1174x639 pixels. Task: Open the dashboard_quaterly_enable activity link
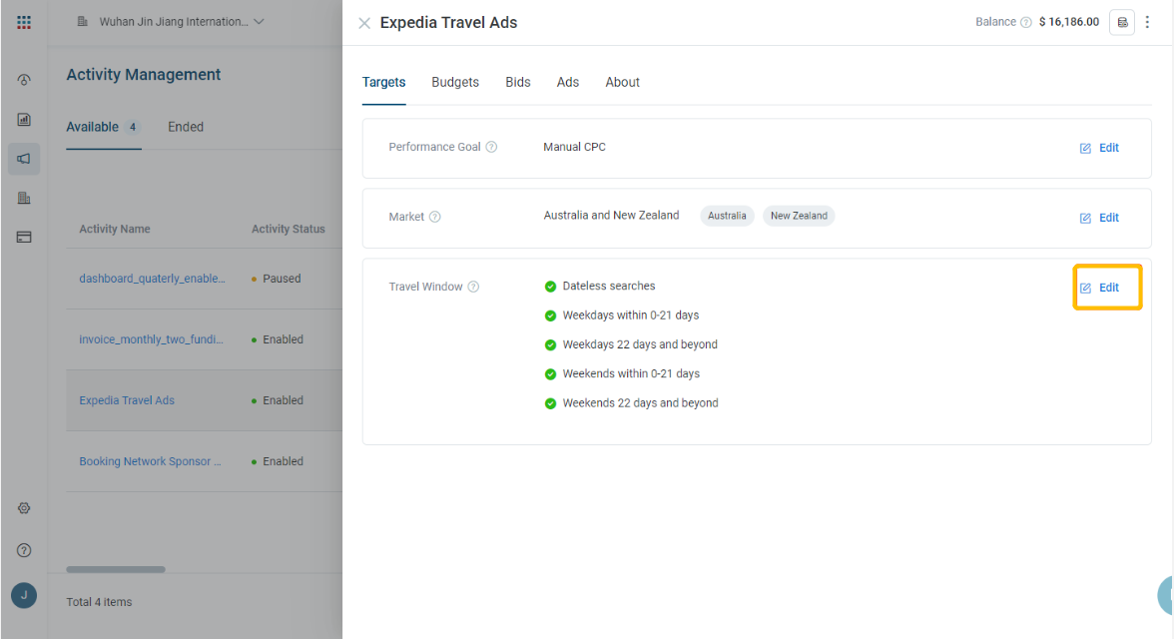click(x=152, y=278)
